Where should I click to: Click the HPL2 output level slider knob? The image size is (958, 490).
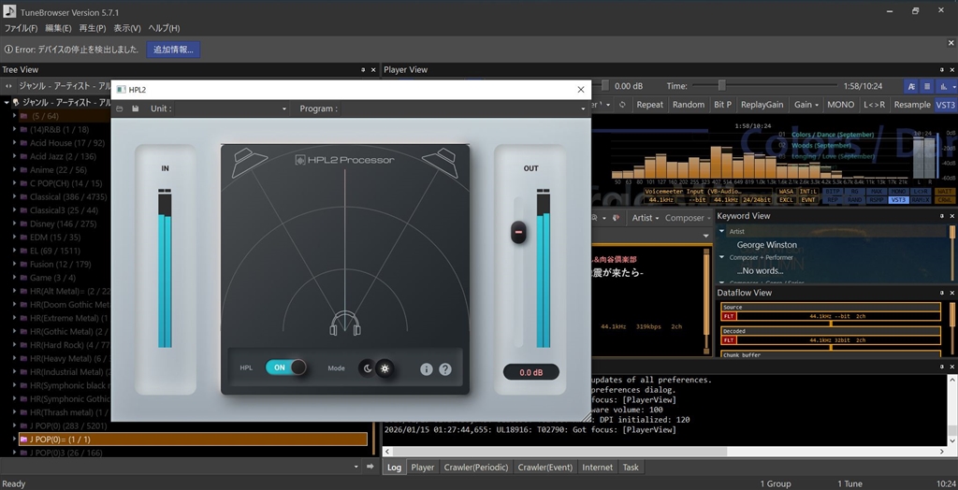[518, 233]
